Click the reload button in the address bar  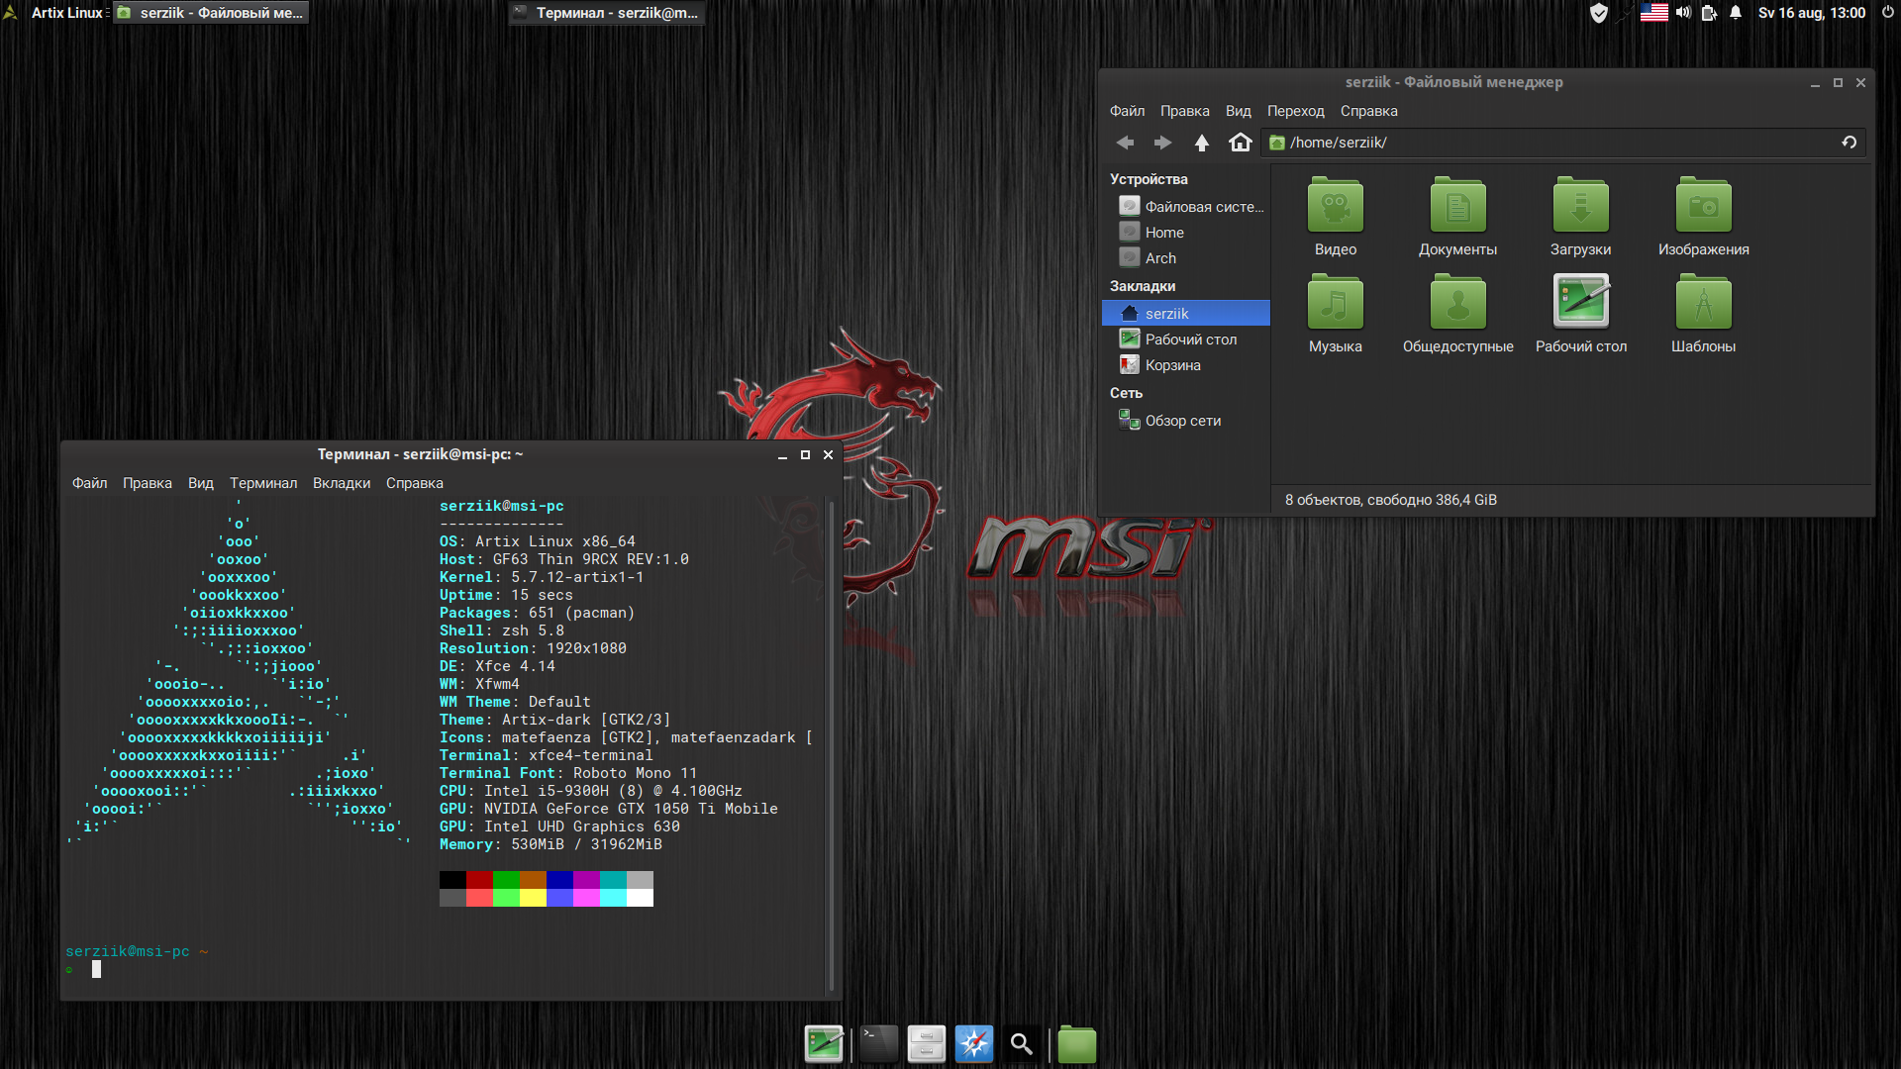coord(1849,143)
